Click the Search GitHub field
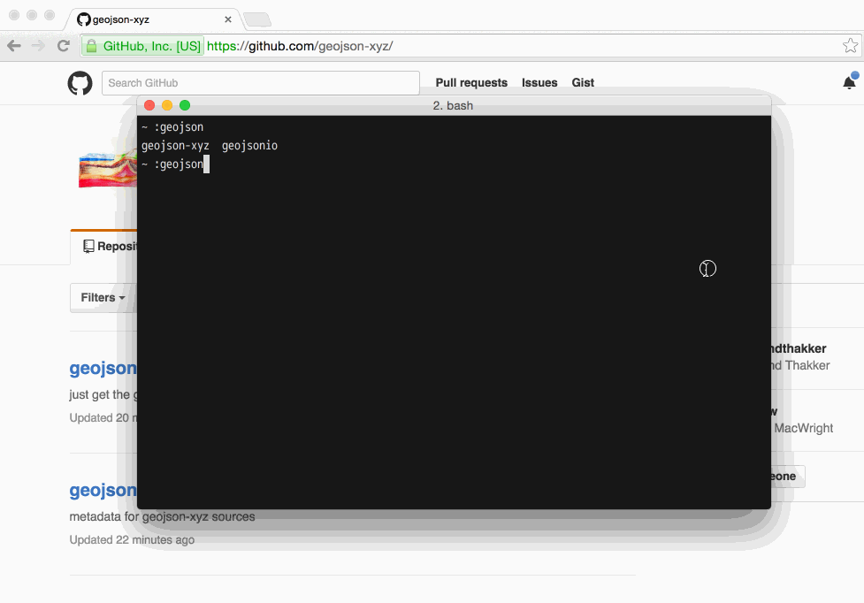This screenshot has width=864, height=603. click(261, 83)
